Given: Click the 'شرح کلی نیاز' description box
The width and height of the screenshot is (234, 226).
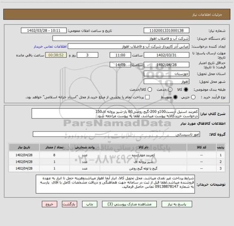Looking at the screenshot, I should coord(115,114).
